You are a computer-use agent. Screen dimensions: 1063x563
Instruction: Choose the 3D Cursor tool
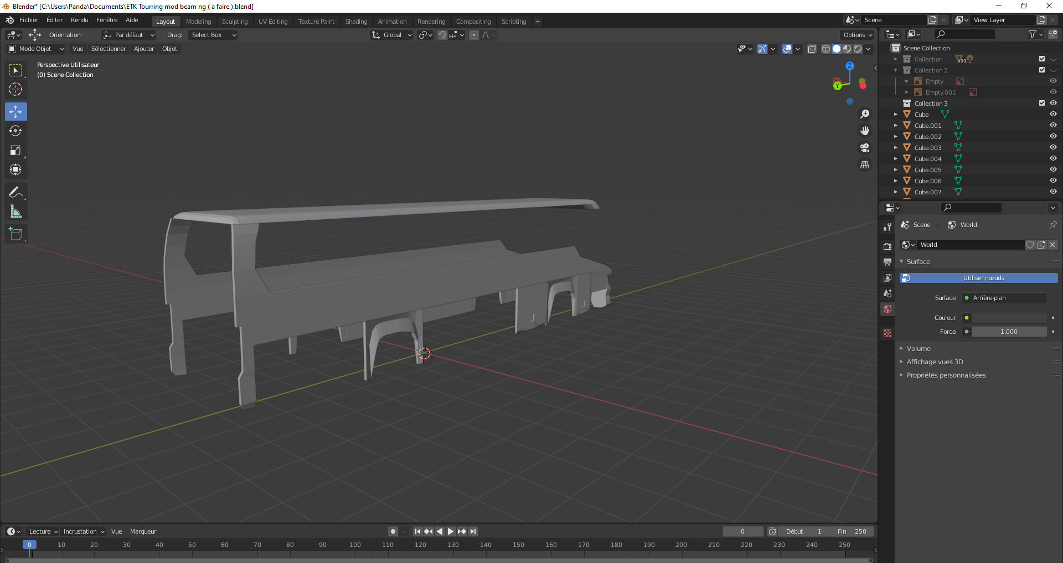tap(16, 89)
